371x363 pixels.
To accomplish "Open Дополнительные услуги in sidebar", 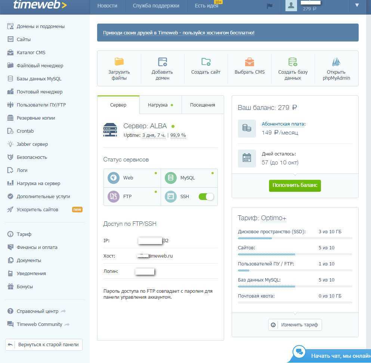I will tap(38, 196).
